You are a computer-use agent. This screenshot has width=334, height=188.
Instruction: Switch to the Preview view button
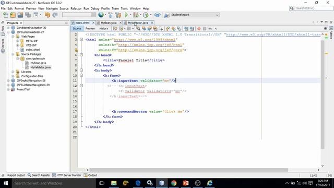pos(90,29)
